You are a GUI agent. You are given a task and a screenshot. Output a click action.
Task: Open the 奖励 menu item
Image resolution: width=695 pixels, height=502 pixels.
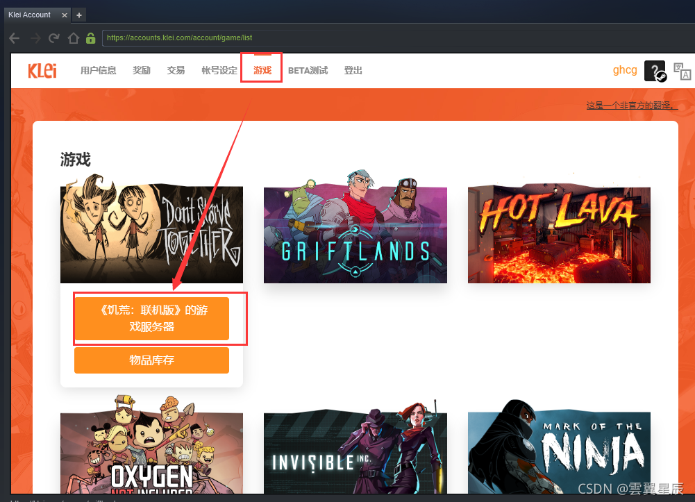click(142, 70)
